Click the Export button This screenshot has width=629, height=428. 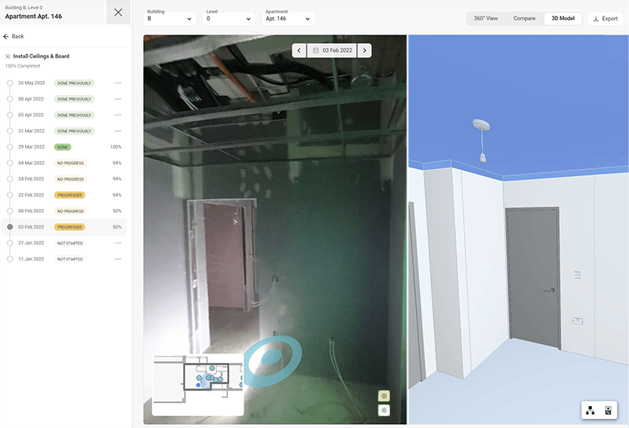(605, 18)
